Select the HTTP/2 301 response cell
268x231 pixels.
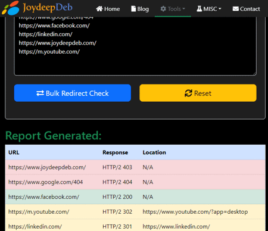[117, 226]
